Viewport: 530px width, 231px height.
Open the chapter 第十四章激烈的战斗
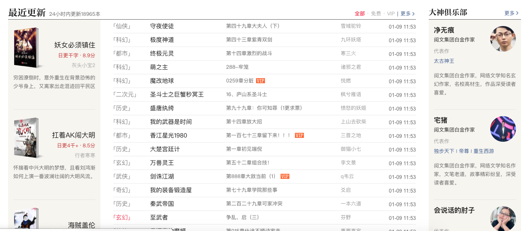pos(249,53)
